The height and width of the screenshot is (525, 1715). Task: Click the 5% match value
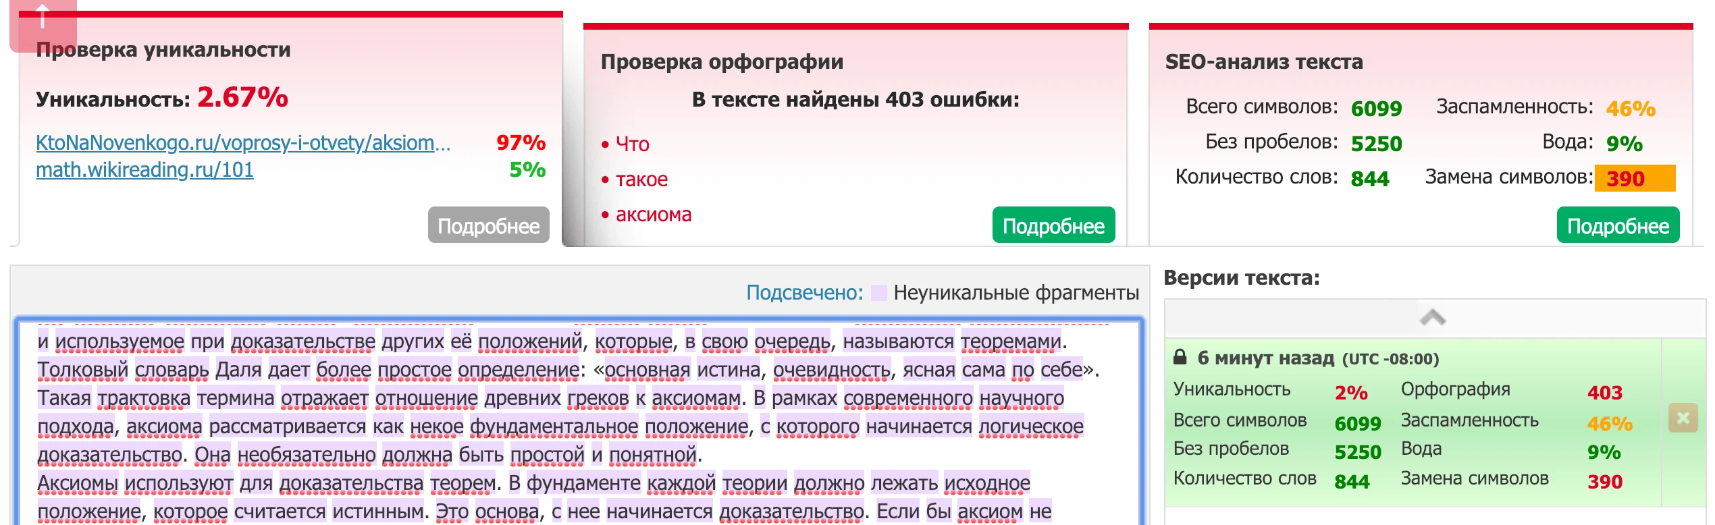[527, 169]
